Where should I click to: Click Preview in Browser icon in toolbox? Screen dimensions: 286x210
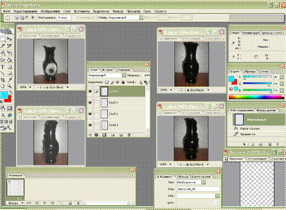10,115
